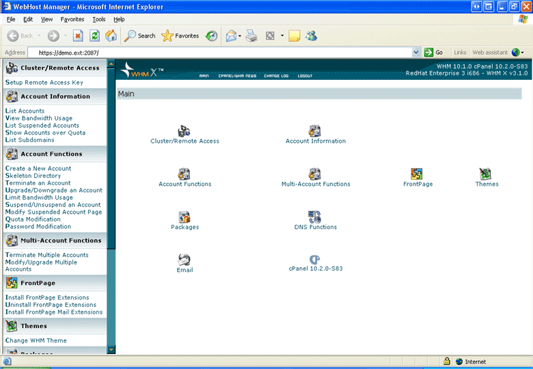Expand the Mail dropdown arrow
Viewport: 533px width, 369px height.
click(x=240, y=36)
